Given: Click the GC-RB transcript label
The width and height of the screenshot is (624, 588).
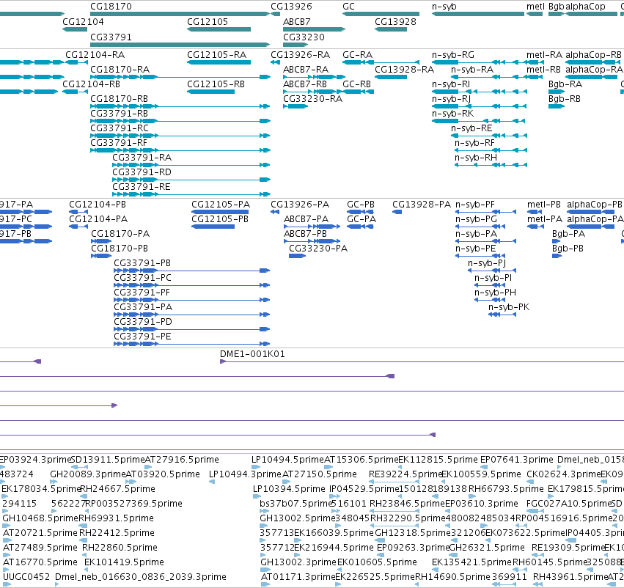Looking at the screenshot, I should pos(357,84).
